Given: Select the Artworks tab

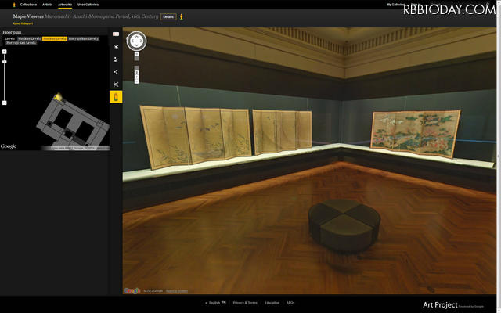Looking at the screenshot, I should pyautogui.click(x=65, y=5).
